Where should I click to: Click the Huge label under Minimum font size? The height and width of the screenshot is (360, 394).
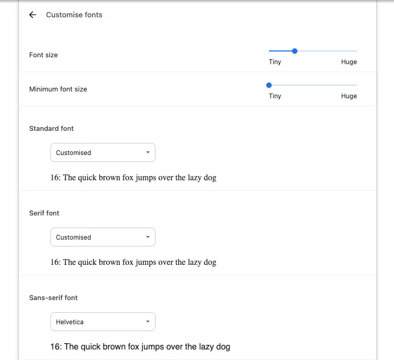point(349,96)
